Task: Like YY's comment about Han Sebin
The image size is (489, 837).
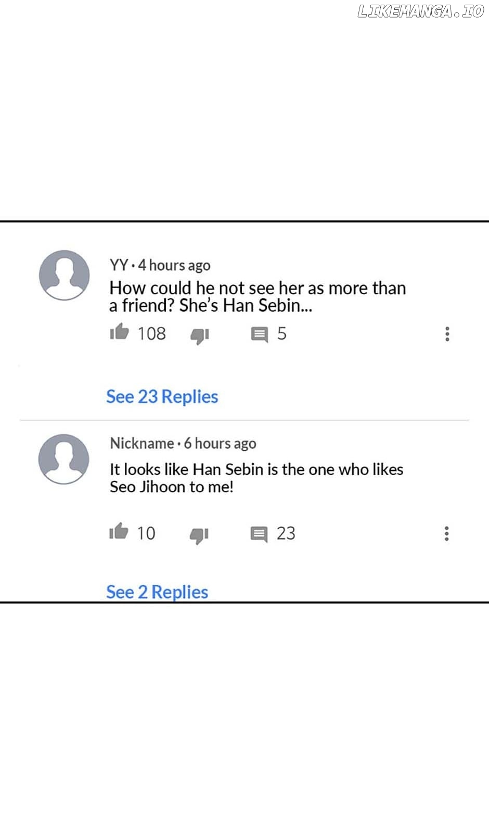Action: tap(119, 332)
